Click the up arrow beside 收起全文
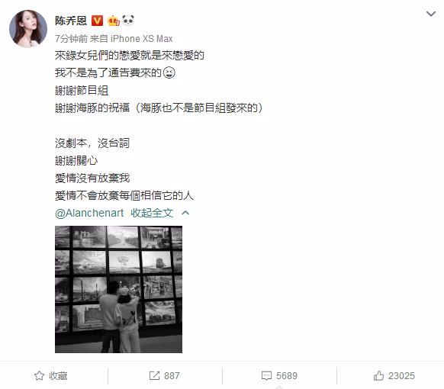The height and width of the screenshot is (389, 444). coord(185,213)
